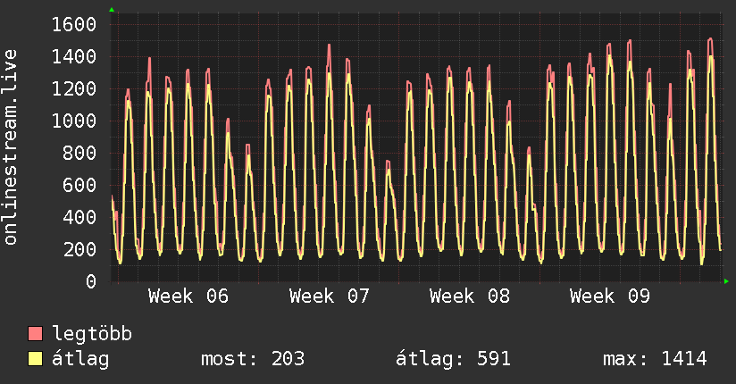
Task: Click the 0 y-axis tick label
Action: pos(90,281)
